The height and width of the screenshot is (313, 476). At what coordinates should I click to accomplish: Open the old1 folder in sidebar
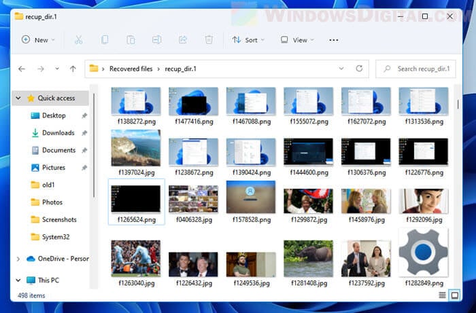point(48,185)
